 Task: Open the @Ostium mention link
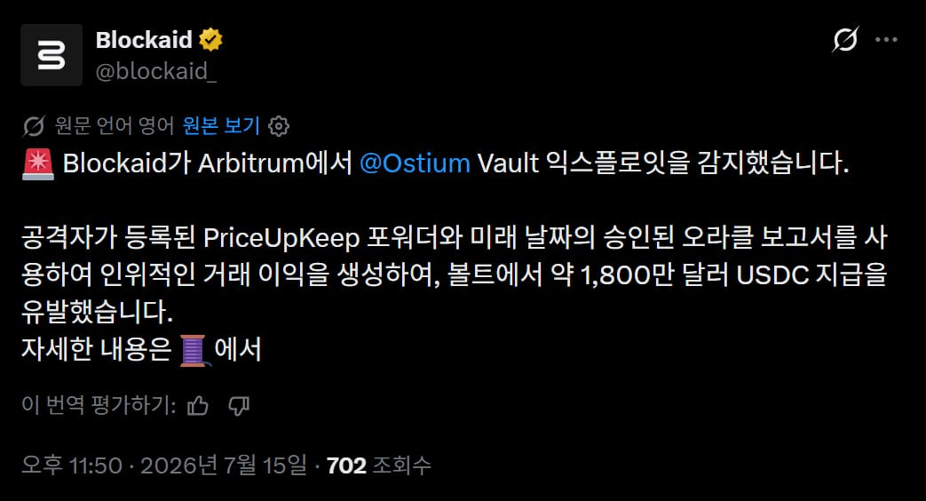[415, 163]
